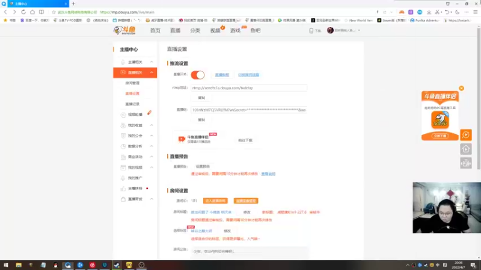This screenshot has width=481, height=270.
Task: Click the back-to-top arrow side button
Action: 465,149
